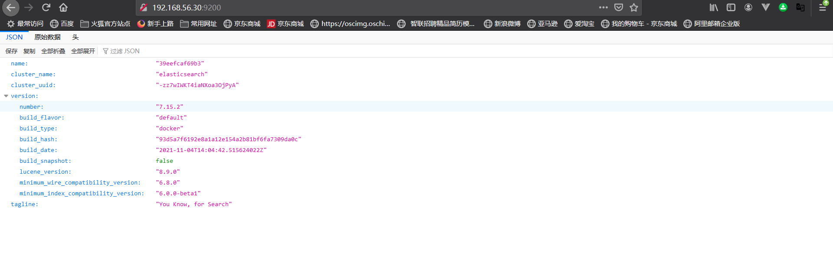Open the 京东商城 bookmark with JD icon
The height and width of the screenshot is (259, 833).
tap(285, 24)
